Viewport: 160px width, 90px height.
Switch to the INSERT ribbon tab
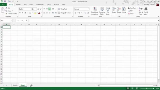[x=18, y=5]
